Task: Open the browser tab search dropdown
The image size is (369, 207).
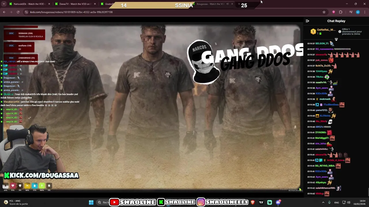Action: (x=4, y=4)
